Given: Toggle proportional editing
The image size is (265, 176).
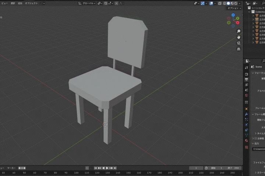Looking at the screenshot, I should point(116,3).
